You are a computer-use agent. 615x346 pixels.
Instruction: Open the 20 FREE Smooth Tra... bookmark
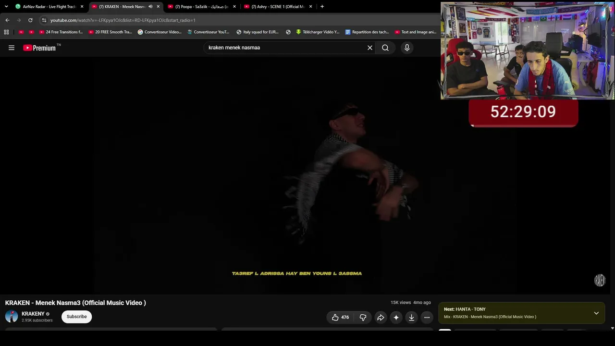pyautogui.click(x=111, y=32)
